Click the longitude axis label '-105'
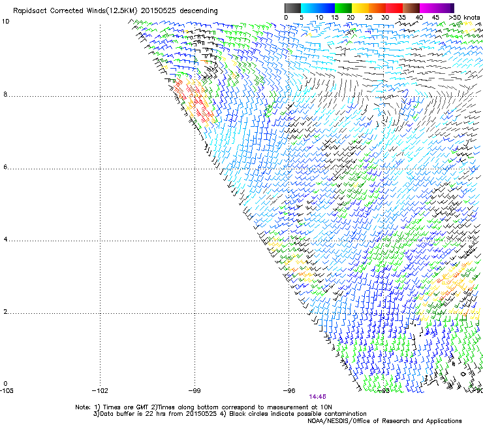This screenshot has width=483, height=425. tap(7, 391)
